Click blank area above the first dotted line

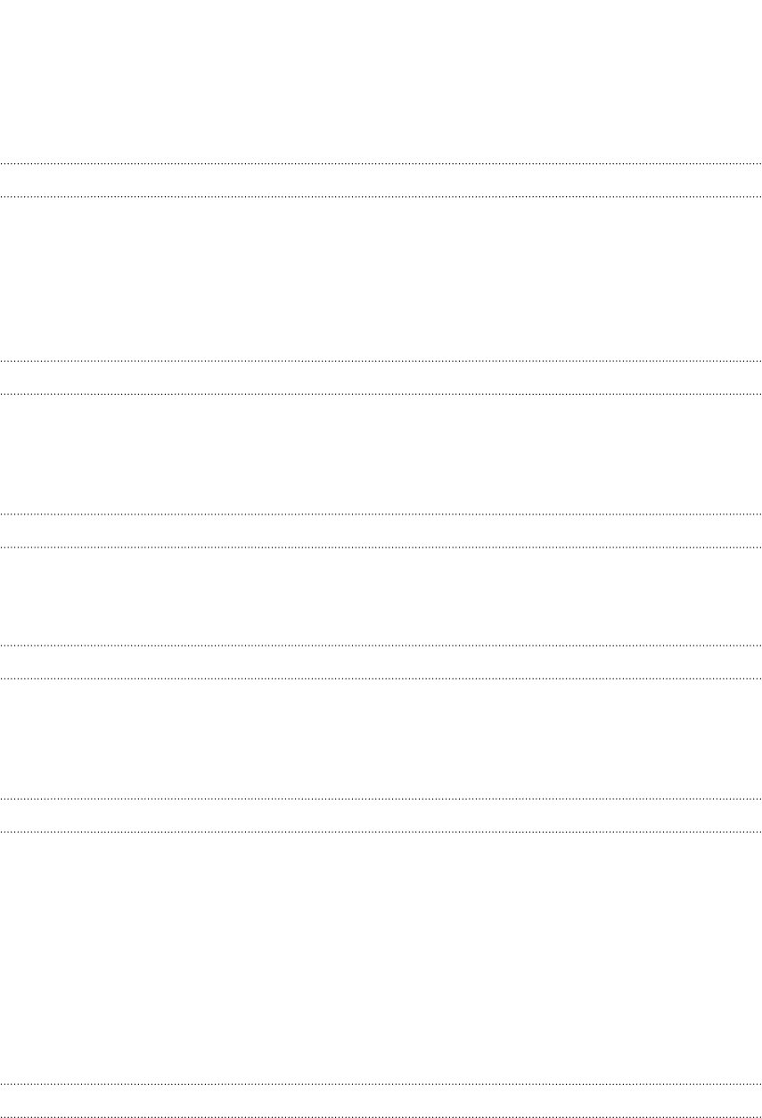(381, 81)
